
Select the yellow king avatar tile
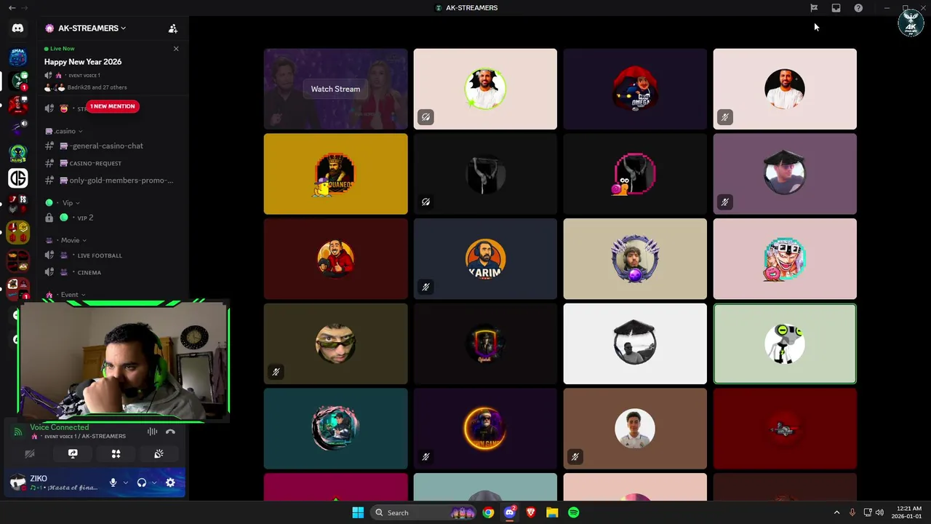[x=335, y=174]
